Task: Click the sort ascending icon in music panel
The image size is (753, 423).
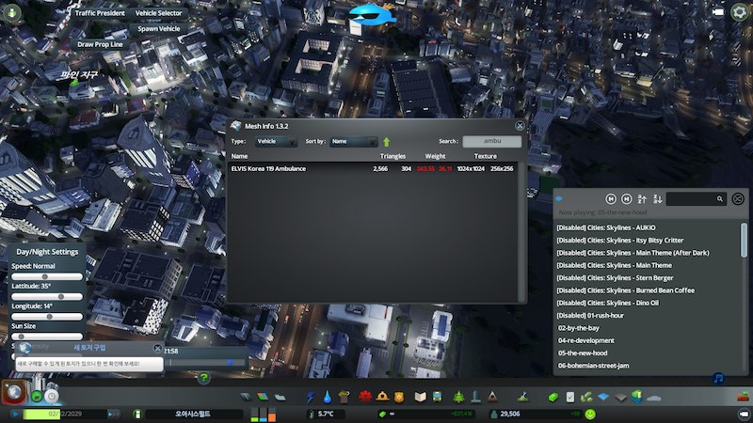Action: tap(642, 198)
